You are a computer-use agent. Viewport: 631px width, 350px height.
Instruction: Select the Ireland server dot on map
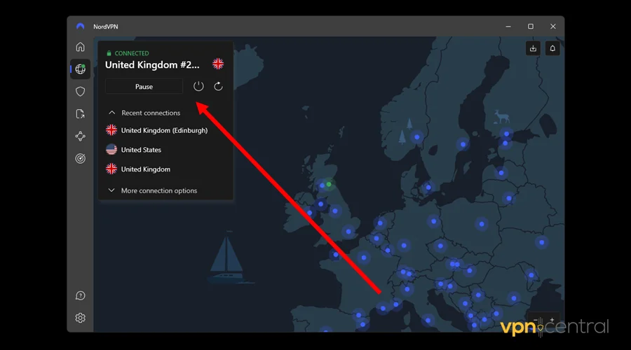coord(309,213)
